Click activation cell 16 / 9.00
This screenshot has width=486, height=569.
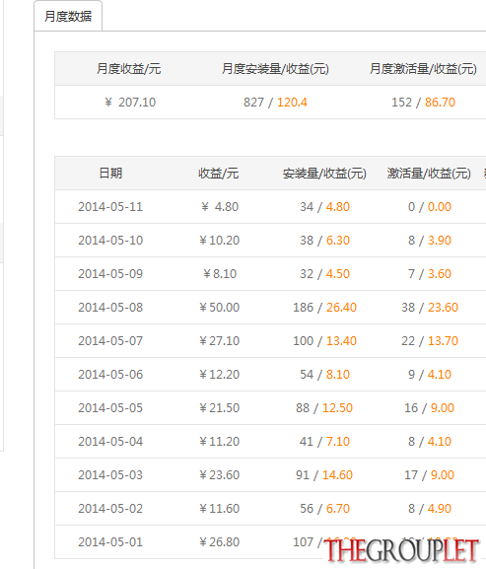(429, 408)
